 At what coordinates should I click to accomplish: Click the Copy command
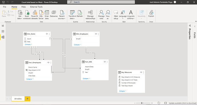coord(11,15)
